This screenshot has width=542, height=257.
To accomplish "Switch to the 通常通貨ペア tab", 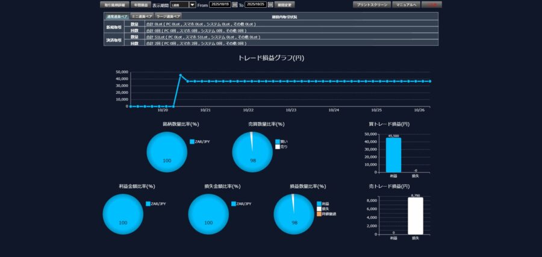I will coord(117,16).
